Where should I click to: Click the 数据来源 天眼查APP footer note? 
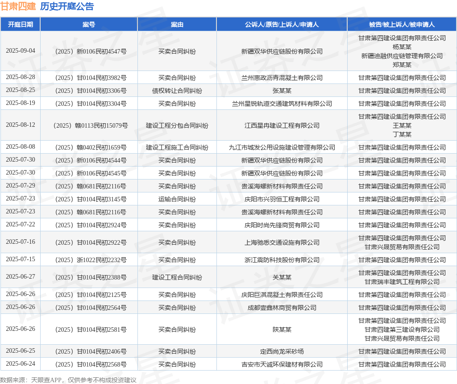click(x=68, y=380)
